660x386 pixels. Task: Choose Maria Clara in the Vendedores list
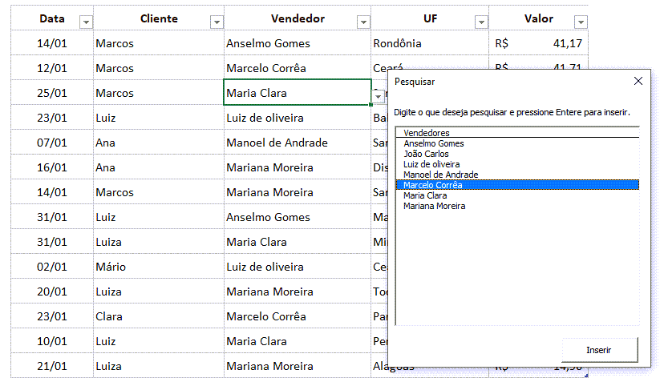[425, 195]
